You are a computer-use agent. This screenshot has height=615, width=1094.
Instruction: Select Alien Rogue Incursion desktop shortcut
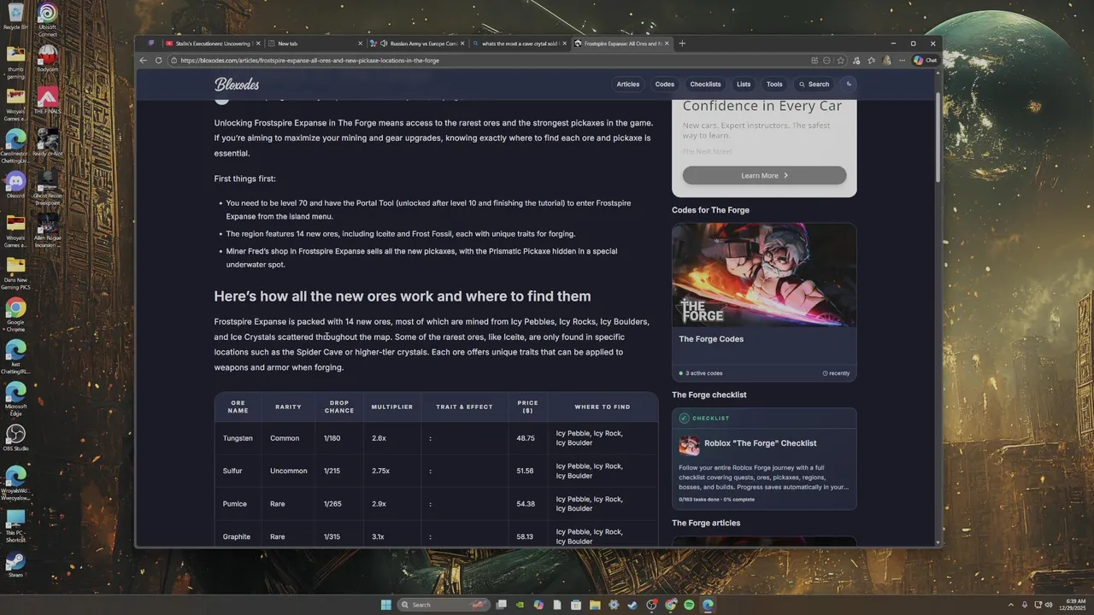(x=48, y=231)
